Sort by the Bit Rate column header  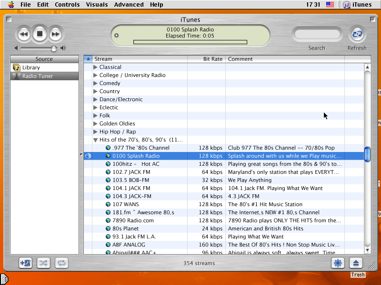click(207, 59)
